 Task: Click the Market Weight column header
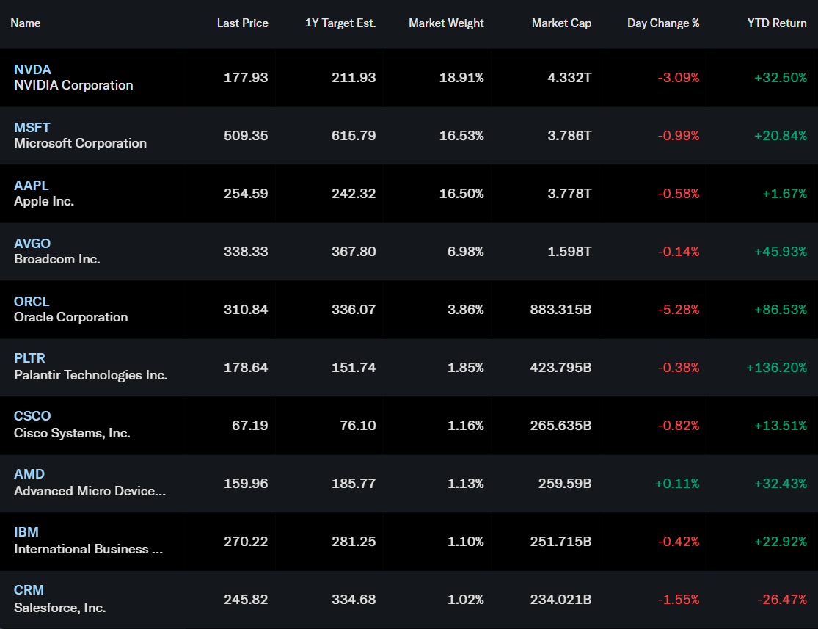pos(446,23)
